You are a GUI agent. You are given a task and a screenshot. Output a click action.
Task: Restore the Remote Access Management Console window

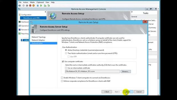151,9
